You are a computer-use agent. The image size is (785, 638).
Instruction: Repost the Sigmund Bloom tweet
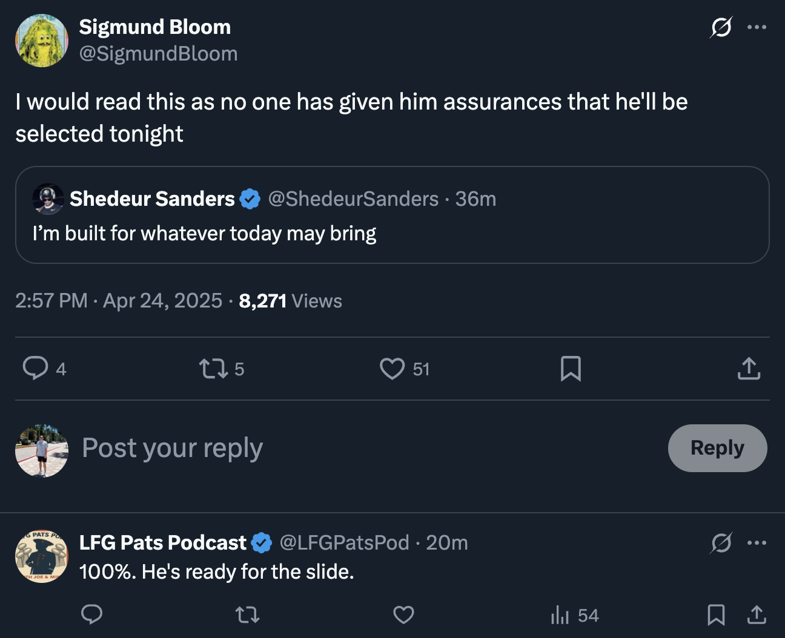pos(213,368)
